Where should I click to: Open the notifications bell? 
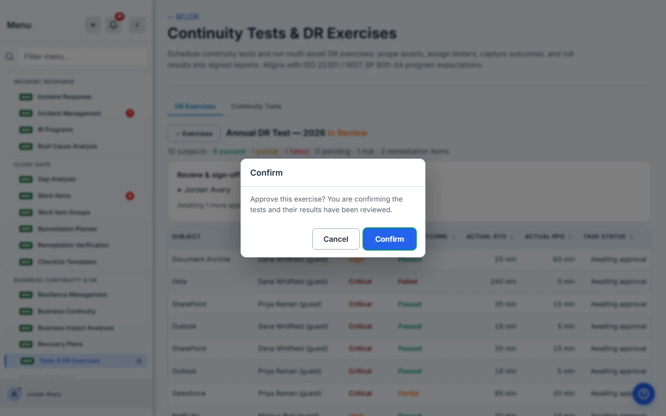coord(113,25)
